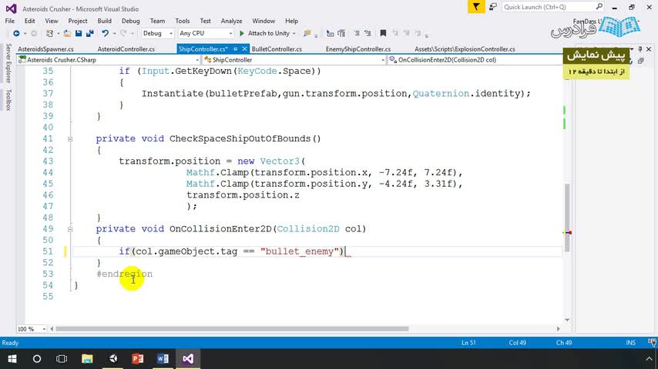Switch to PowerPoint on the taskbar
This screenshot has width=658, height=369.
(138, 359)
